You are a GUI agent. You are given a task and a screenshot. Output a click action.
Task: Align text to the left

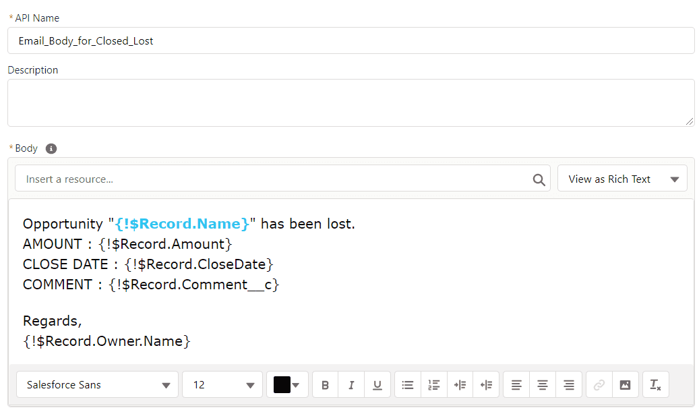point(516,385)
